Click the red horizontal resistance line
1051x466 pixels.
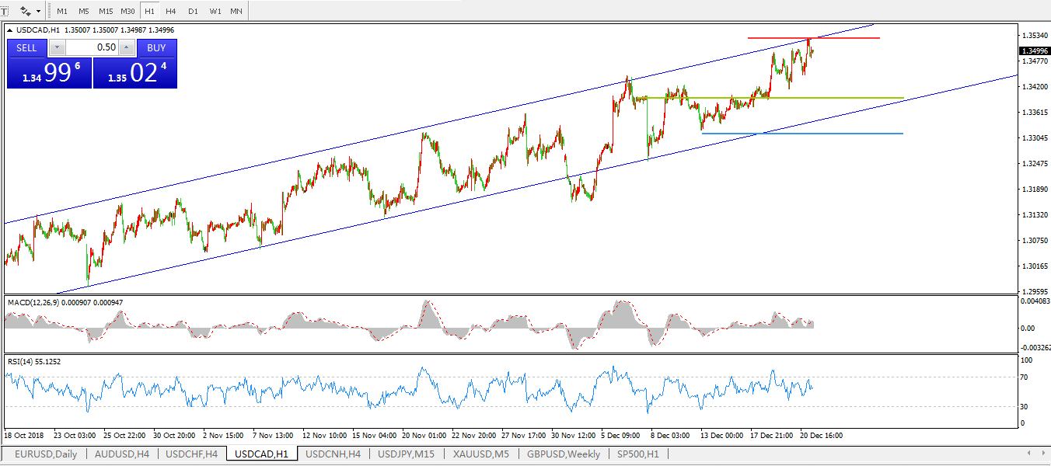847,38
